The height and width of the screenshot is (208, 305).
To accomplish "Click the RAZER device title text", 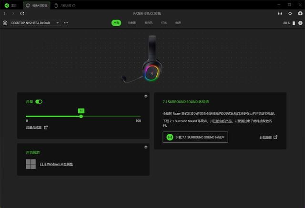I will pos(147,13).
